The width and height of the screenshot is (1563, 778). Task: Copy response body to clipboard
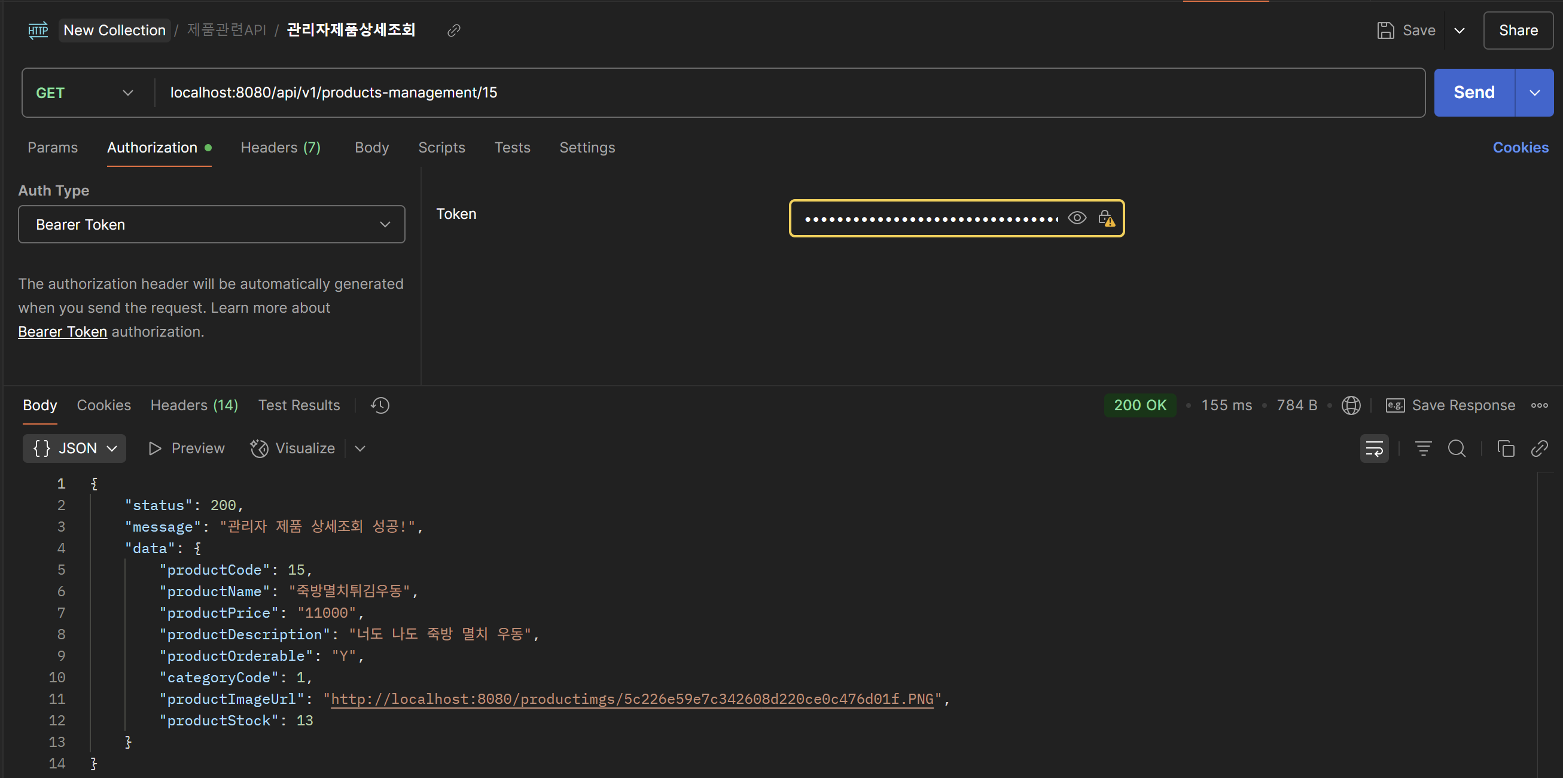tap(1506, 449)
